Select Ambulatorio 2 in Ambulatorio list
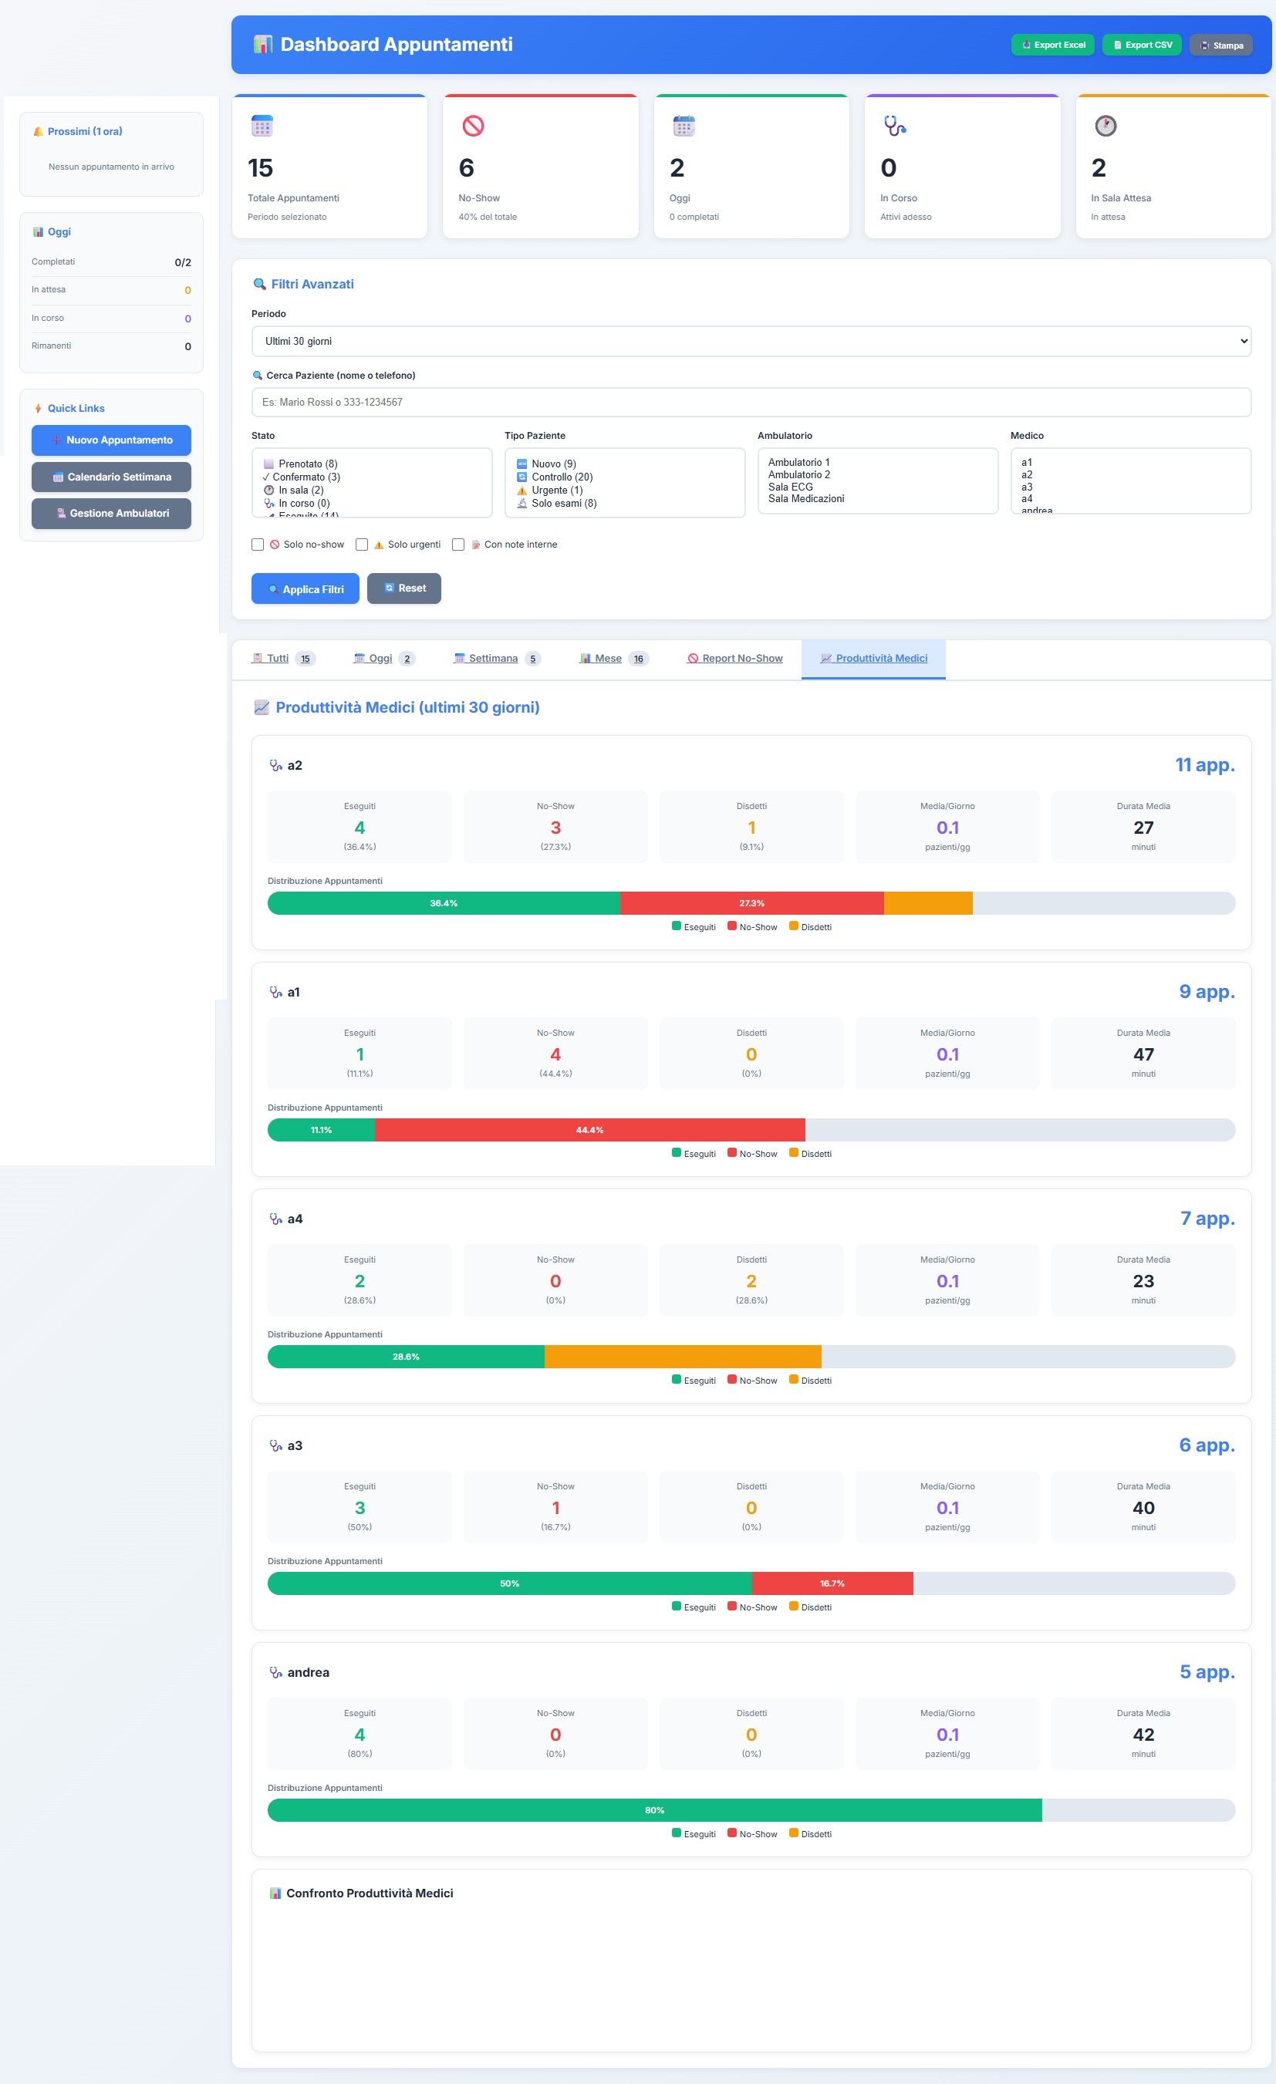The height and width of the screenshot is (2084, 1276). tap(798, 474)
